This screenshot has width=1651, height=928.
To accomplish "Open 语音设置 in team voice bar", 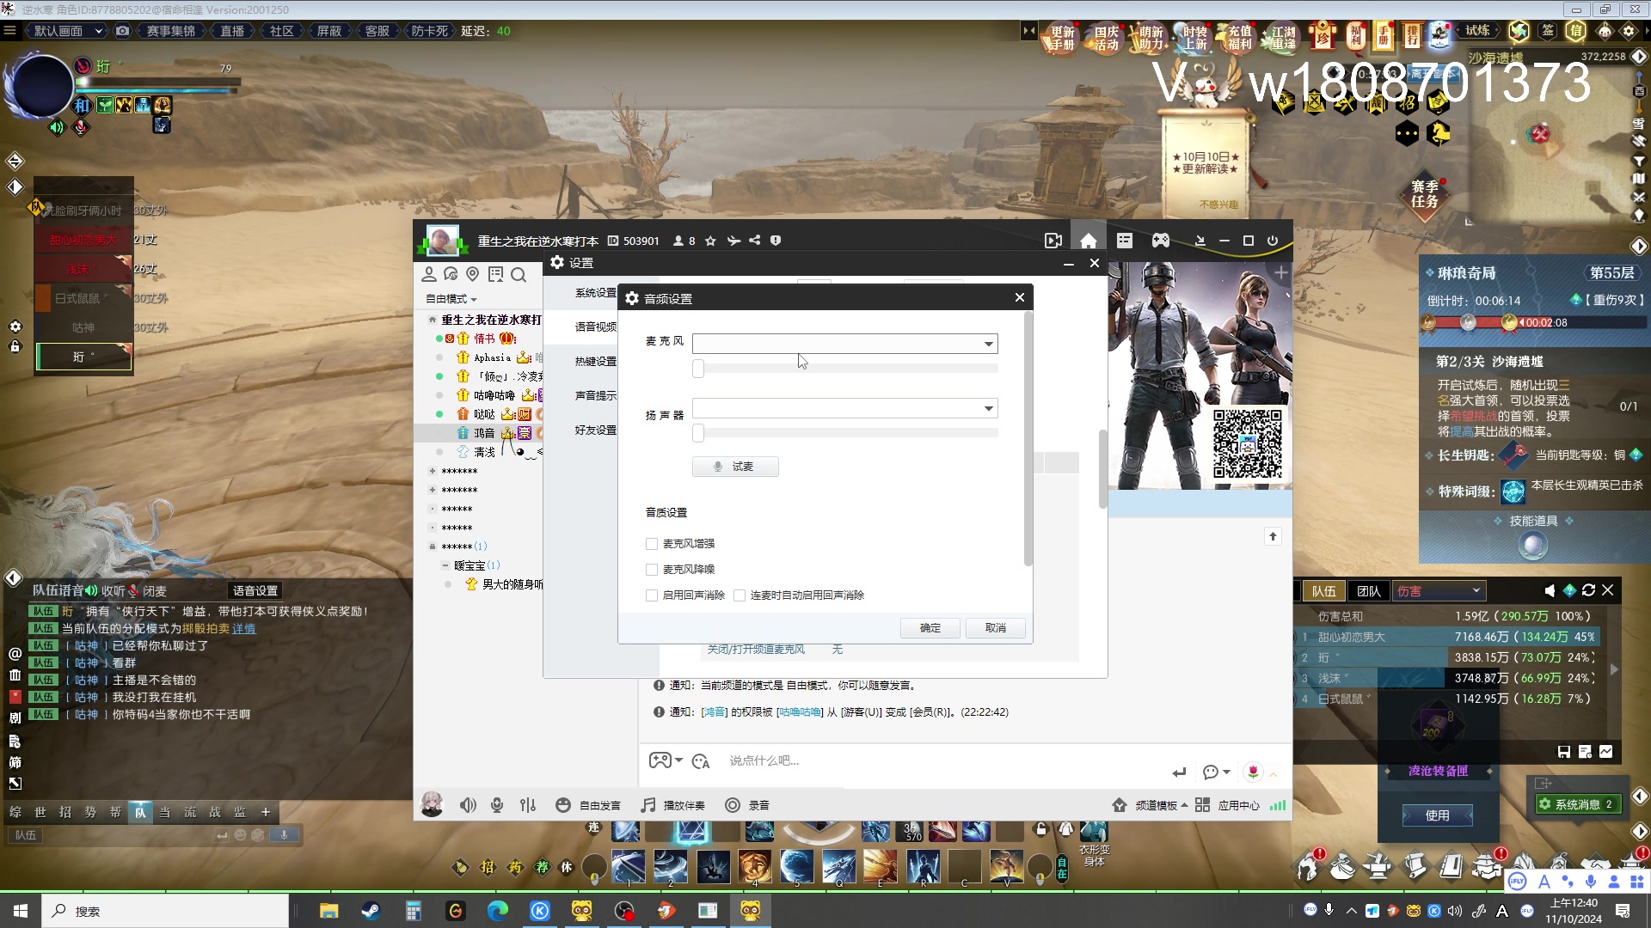I will coord(255,591).
